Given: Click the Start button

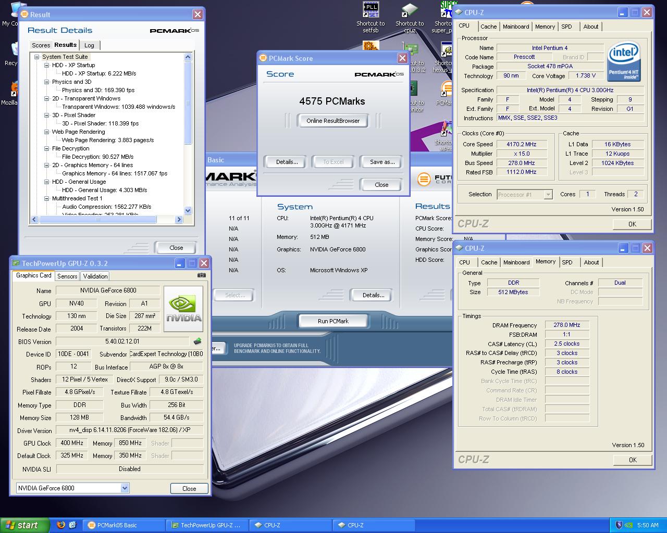Looking at the screenshot, I should (x=24, y=525).
